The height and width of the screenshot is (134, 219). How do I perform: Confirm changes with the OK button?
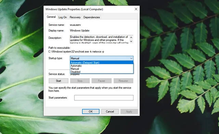91,112
